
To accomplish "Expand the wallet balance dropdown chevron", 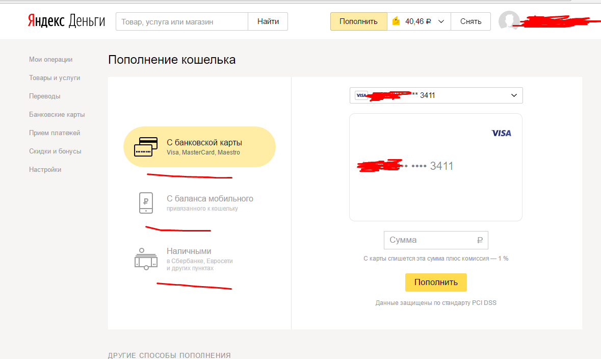I will [441, 21].
